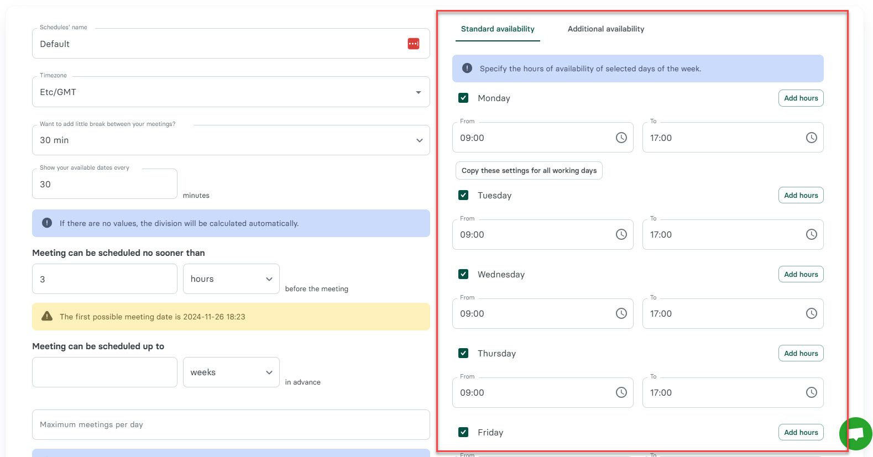This screenshot has height=457, width=873.
Task: Click Add hours for Tuesday
Action: 800,195
